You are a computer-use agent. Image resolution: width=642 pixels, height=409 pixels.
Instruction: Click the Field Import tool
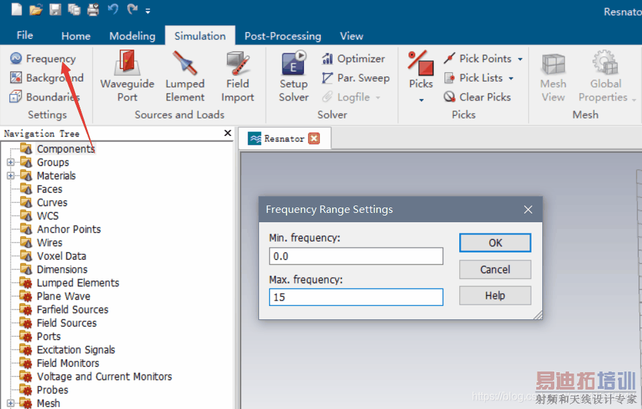point(238,76)
